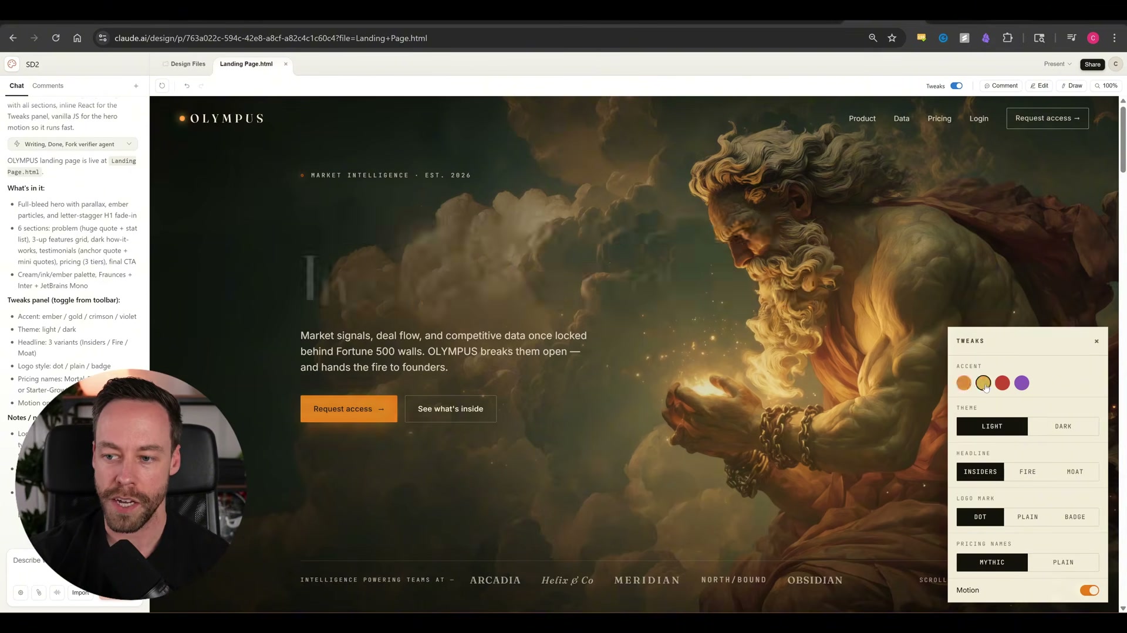
Task: Open the gray S extension icon
Action: pyautogui.click(x=964, y=38)
